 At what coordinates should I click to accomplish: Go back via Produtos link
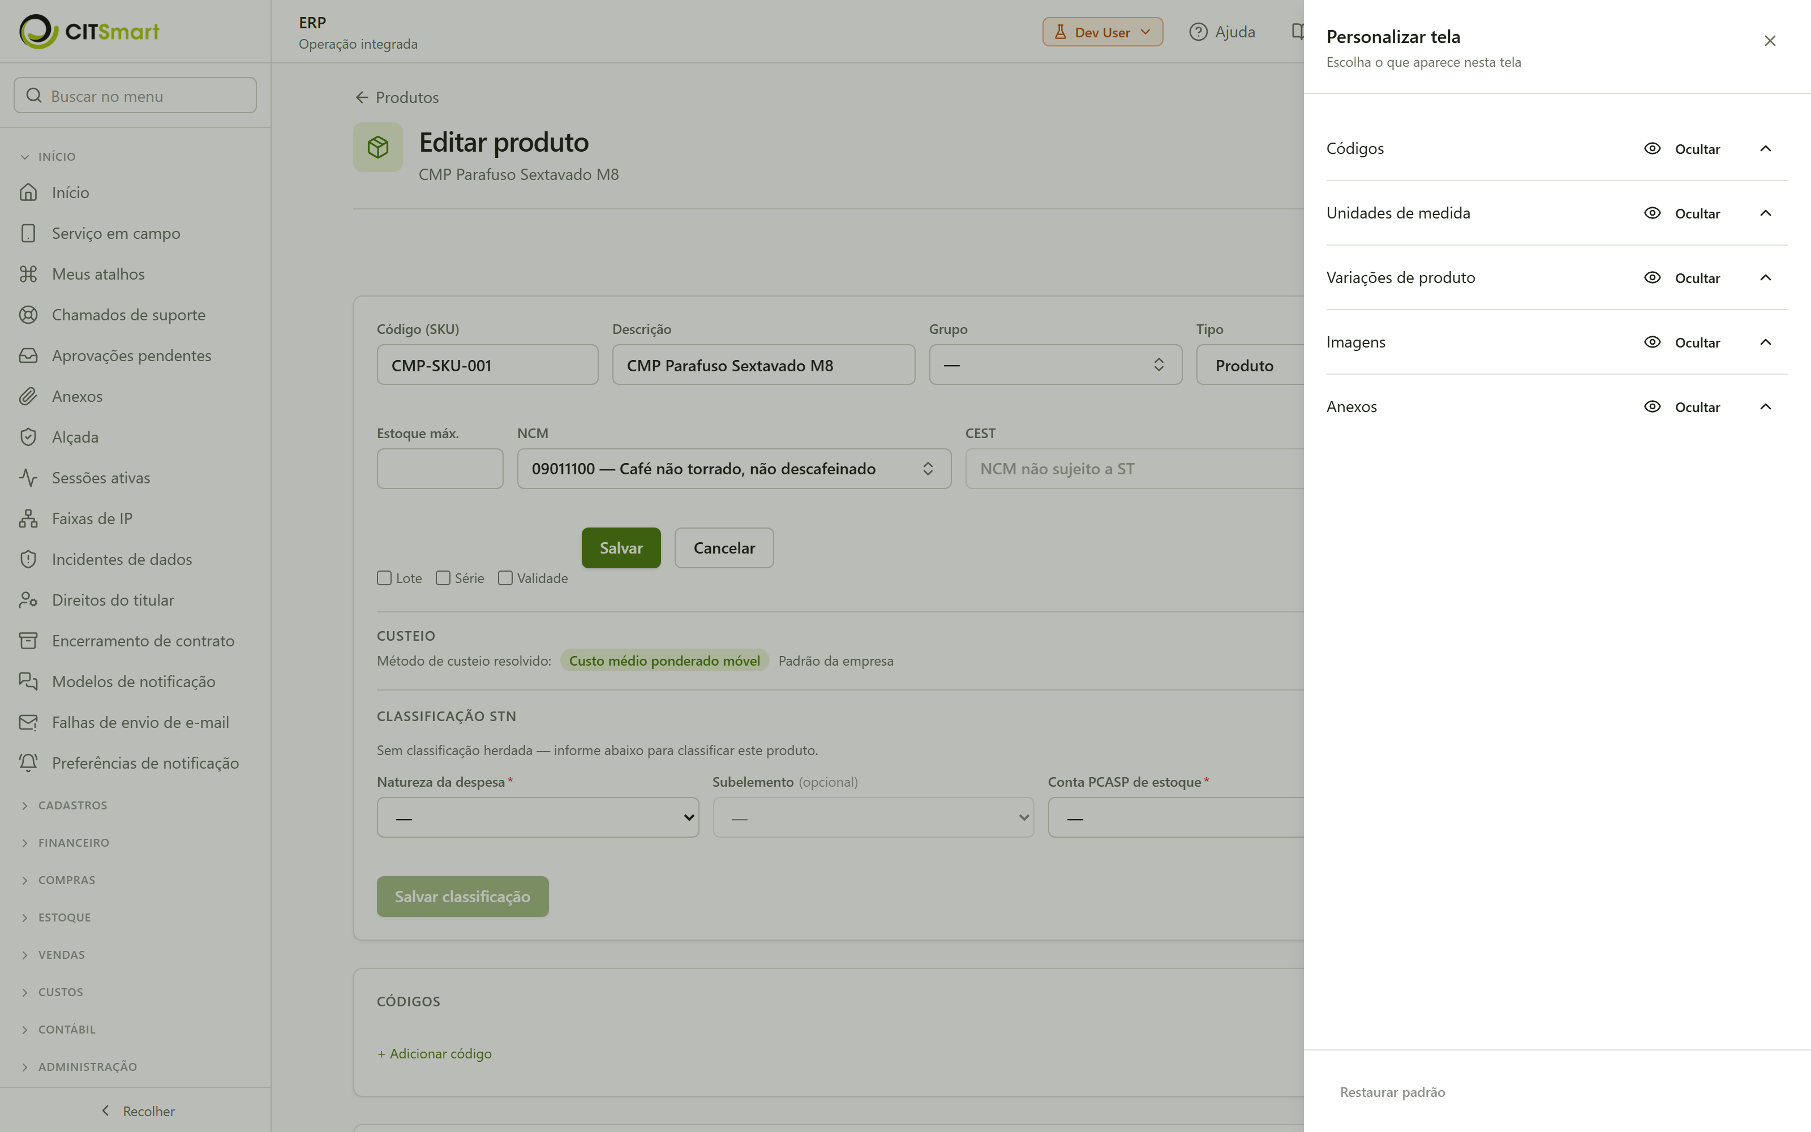pos(397,97)
